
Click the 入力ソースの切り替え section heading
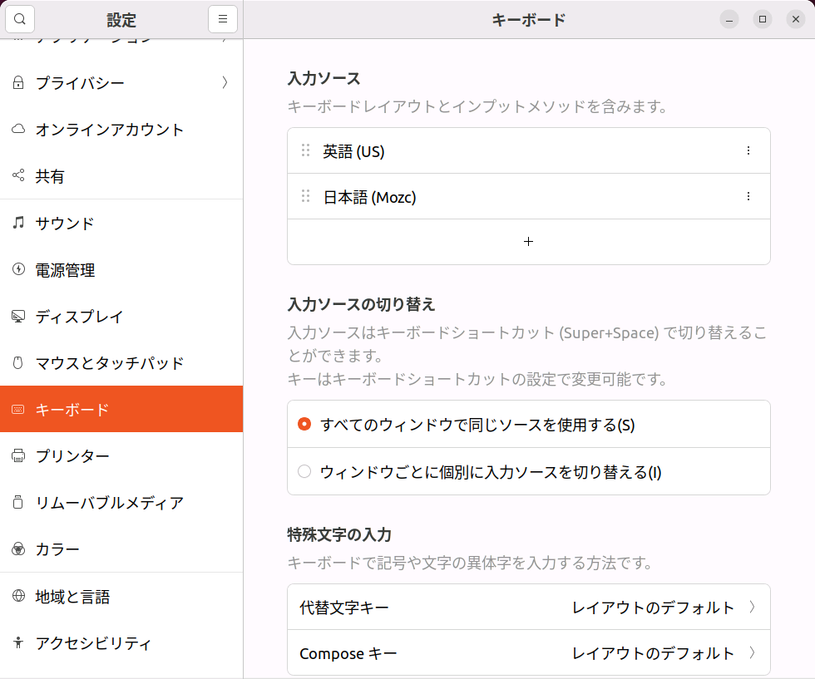pyautogui.click(x=361, y=304)
